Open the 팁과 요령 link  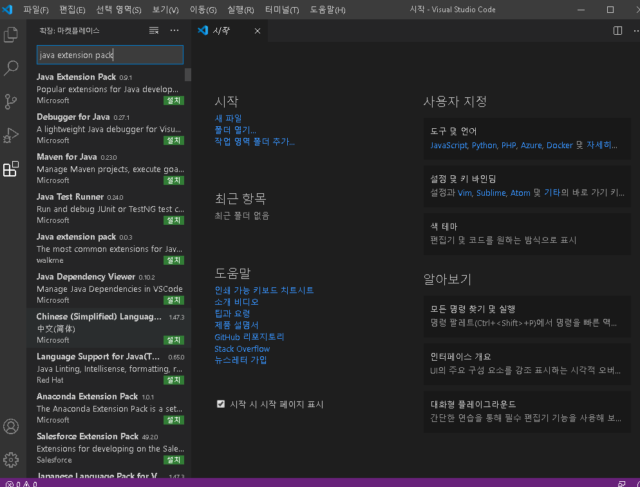click(x=232, y=314)
